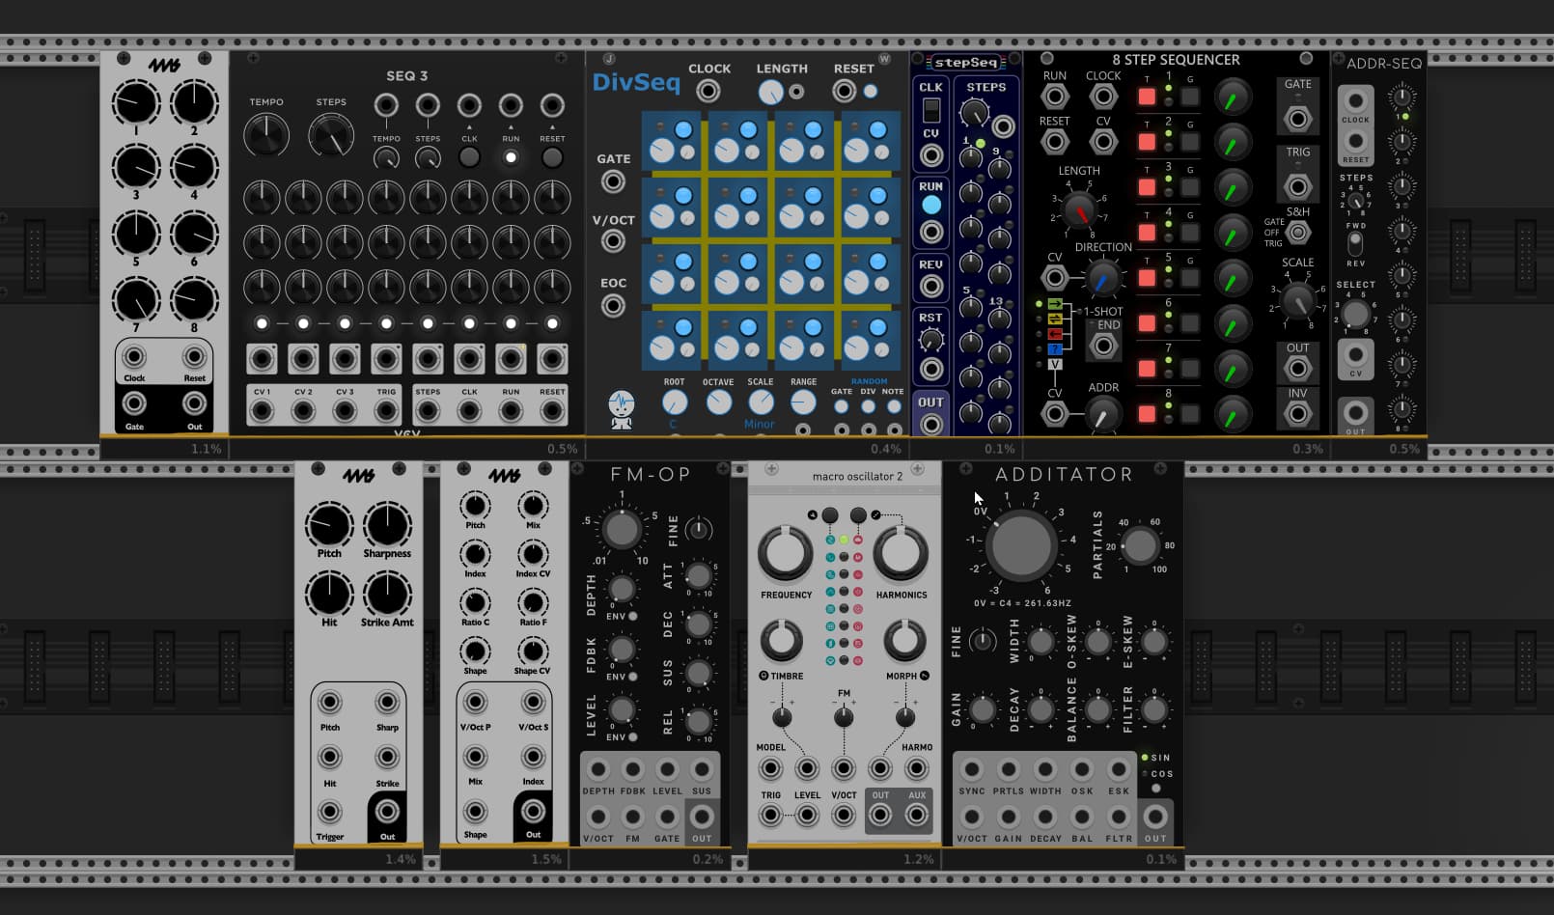Click the DivSeq doctor mascot icon

click(x=622, y=409)
